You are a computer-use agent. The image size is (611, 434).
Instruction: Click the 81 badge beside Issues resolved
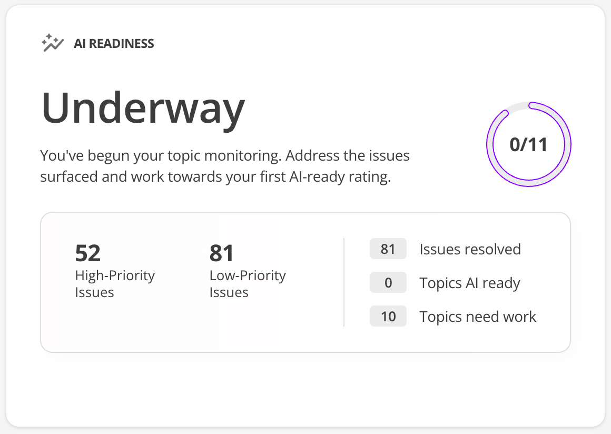coord(388,249)
